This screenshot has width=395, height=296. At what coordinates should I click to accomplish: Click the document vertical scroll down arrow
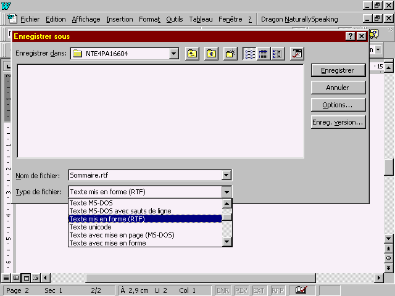(x=388, y=239)
